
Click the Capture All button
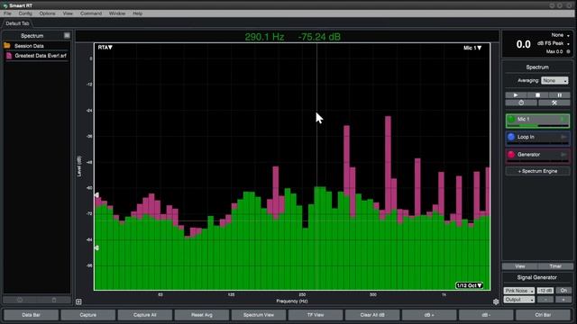[144, 315]
